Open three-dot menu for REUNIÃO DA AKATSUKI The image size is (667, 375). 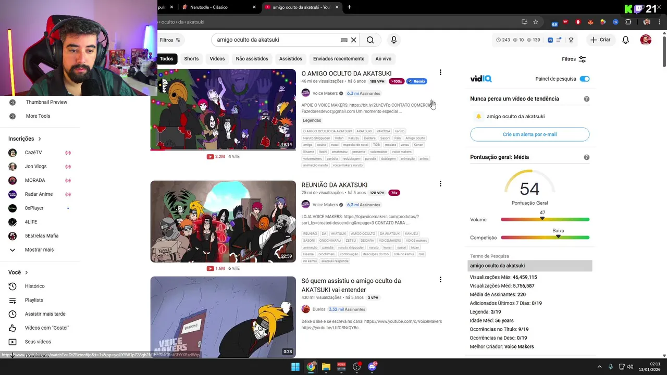(x=440, y=184)
